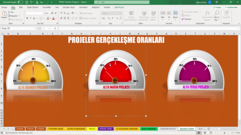This screenshot has width=241, height=135.
Task: Click the top align icon
Action: point(61,13)
